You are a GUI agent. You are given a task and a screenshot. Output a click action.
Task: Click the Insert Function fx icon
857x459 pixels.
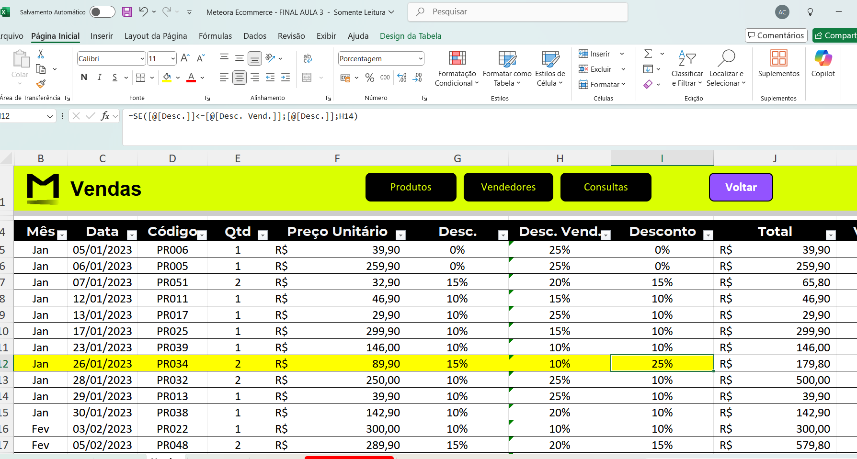[105, 116]
